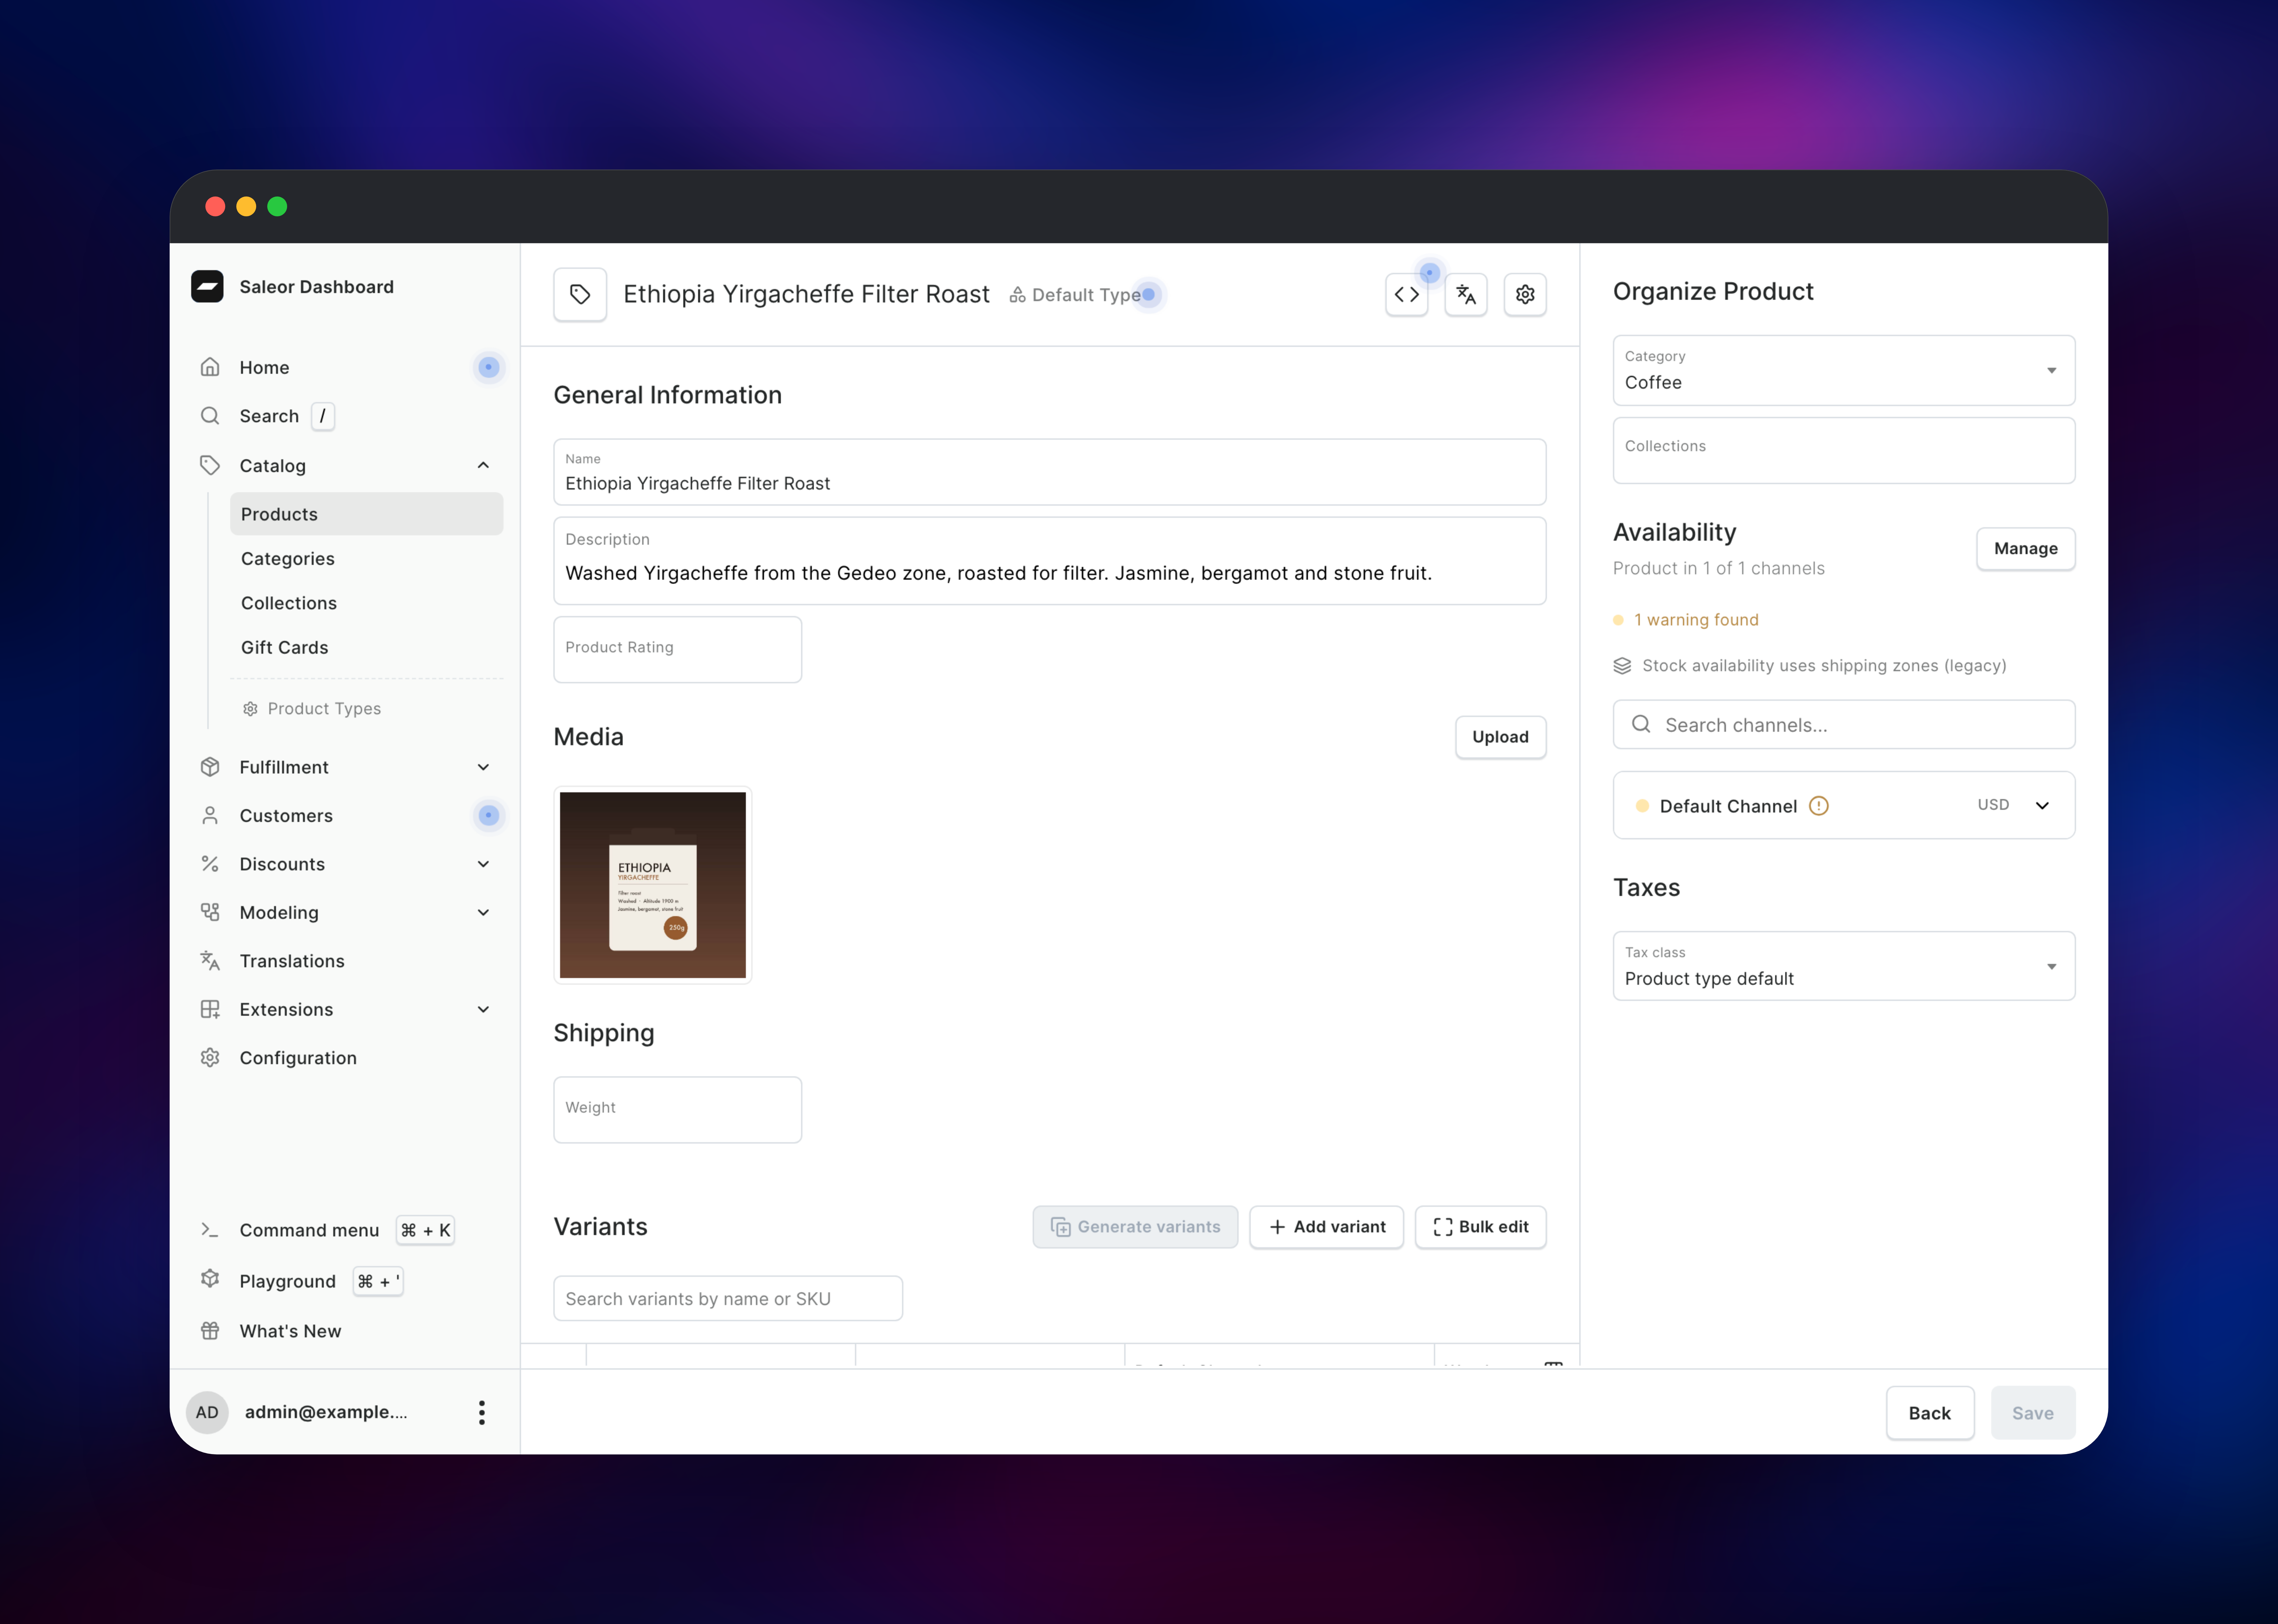Collapse the Catalog section chevron
The width and height of the screenshot is (2278, 1624).
(x=483, y=465)
